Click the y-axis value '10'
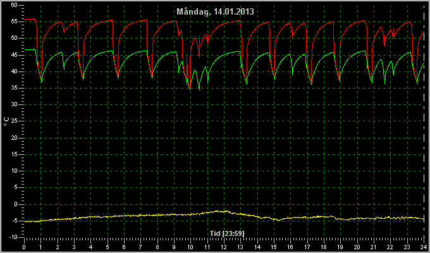 (x=15, y=171)
